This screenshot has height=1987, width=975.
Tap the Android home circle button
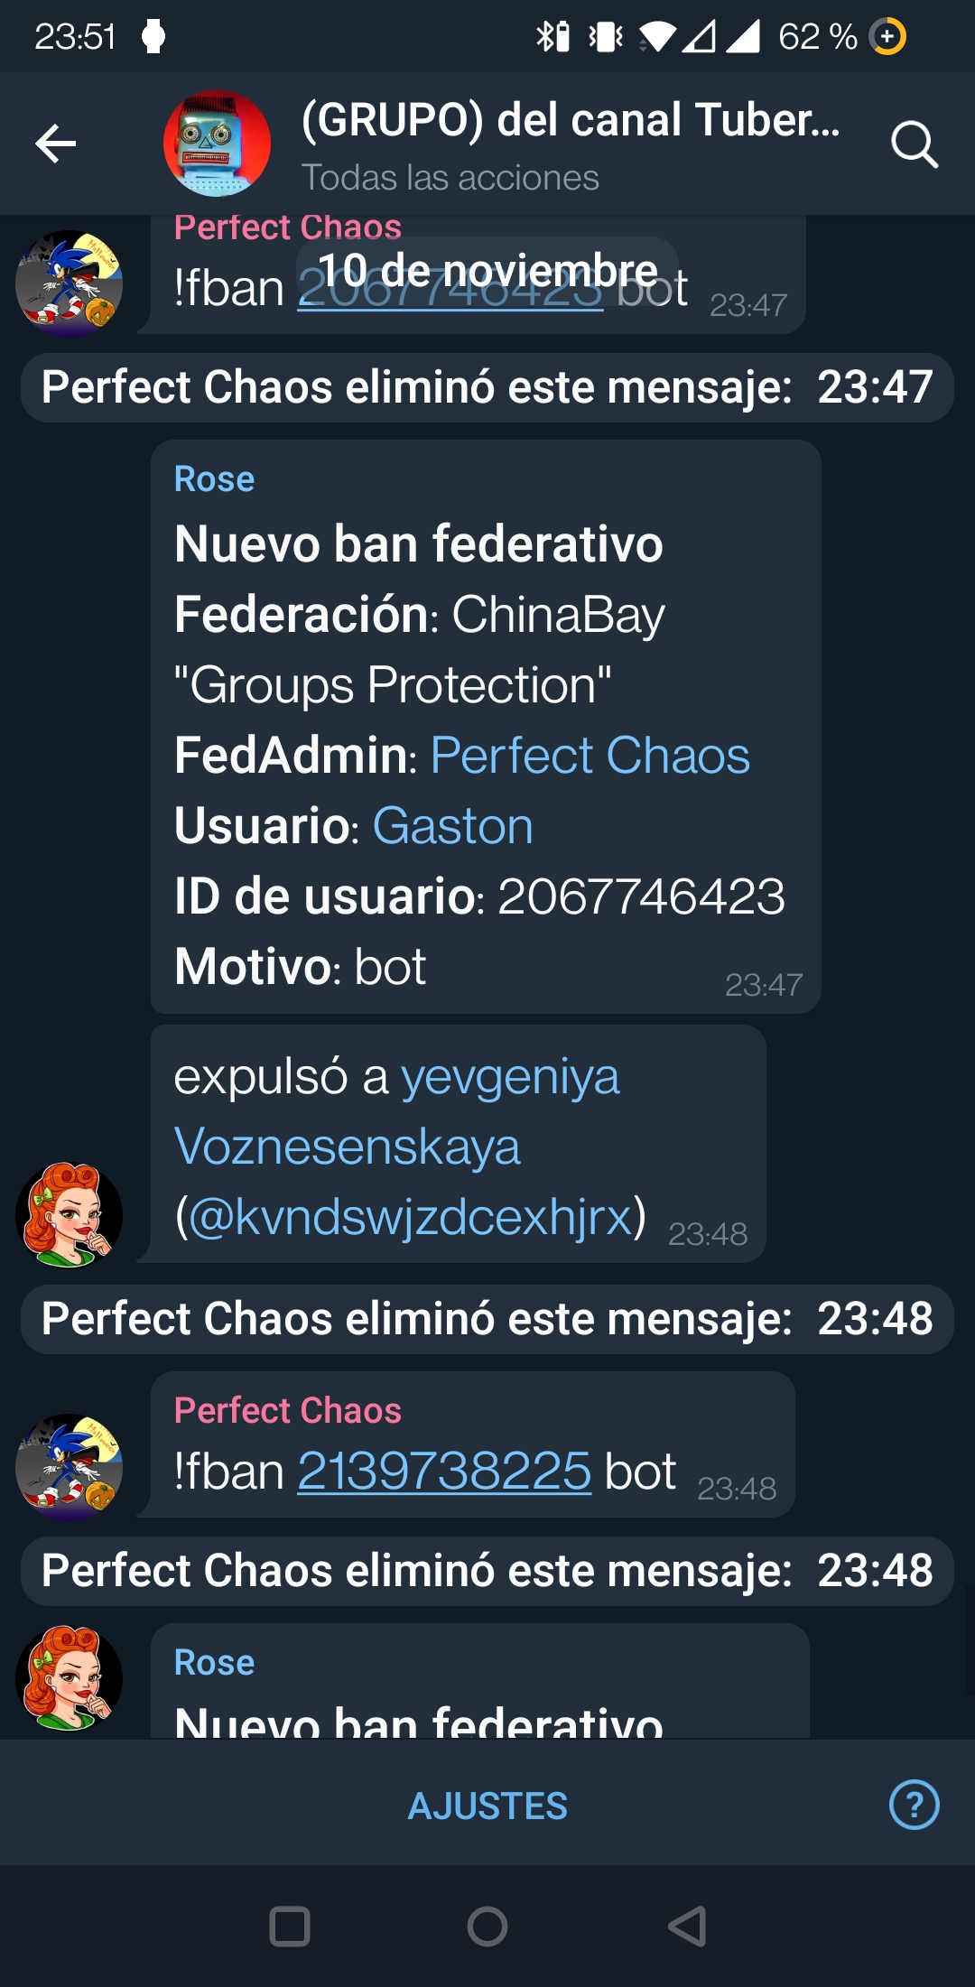487,1927
